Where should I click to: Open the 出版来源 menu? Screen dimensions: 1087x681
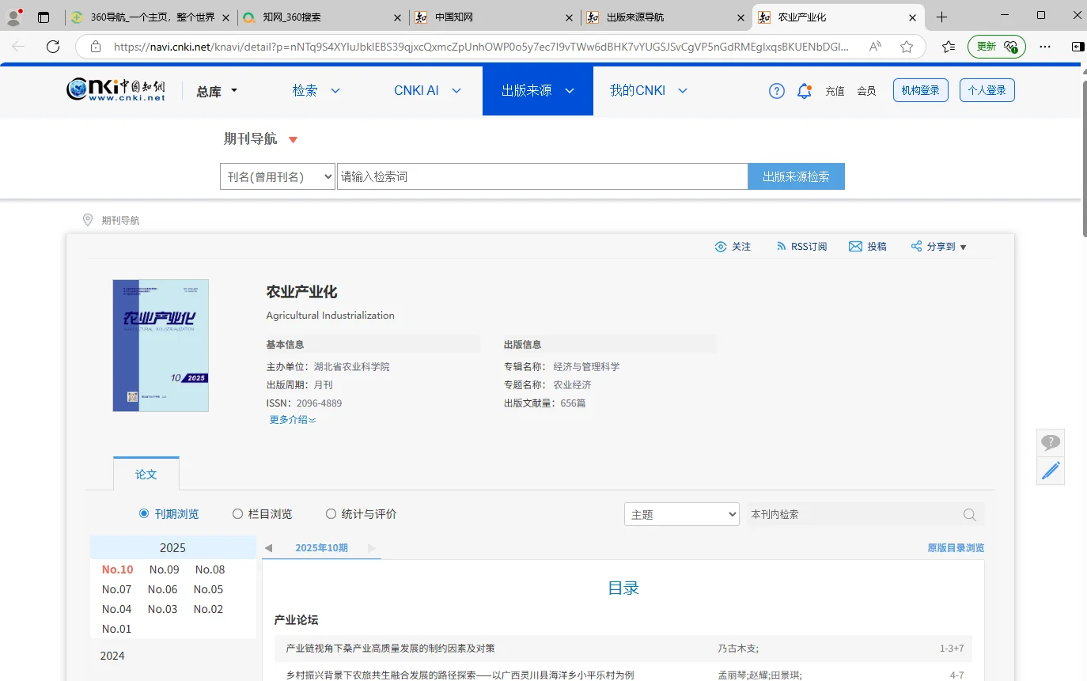click(x=538, y=90)
